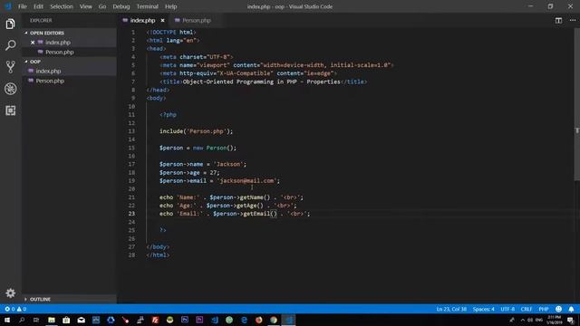Open the Go menu
Viewport: 580px width, 326px height.
tap(102, 6)
